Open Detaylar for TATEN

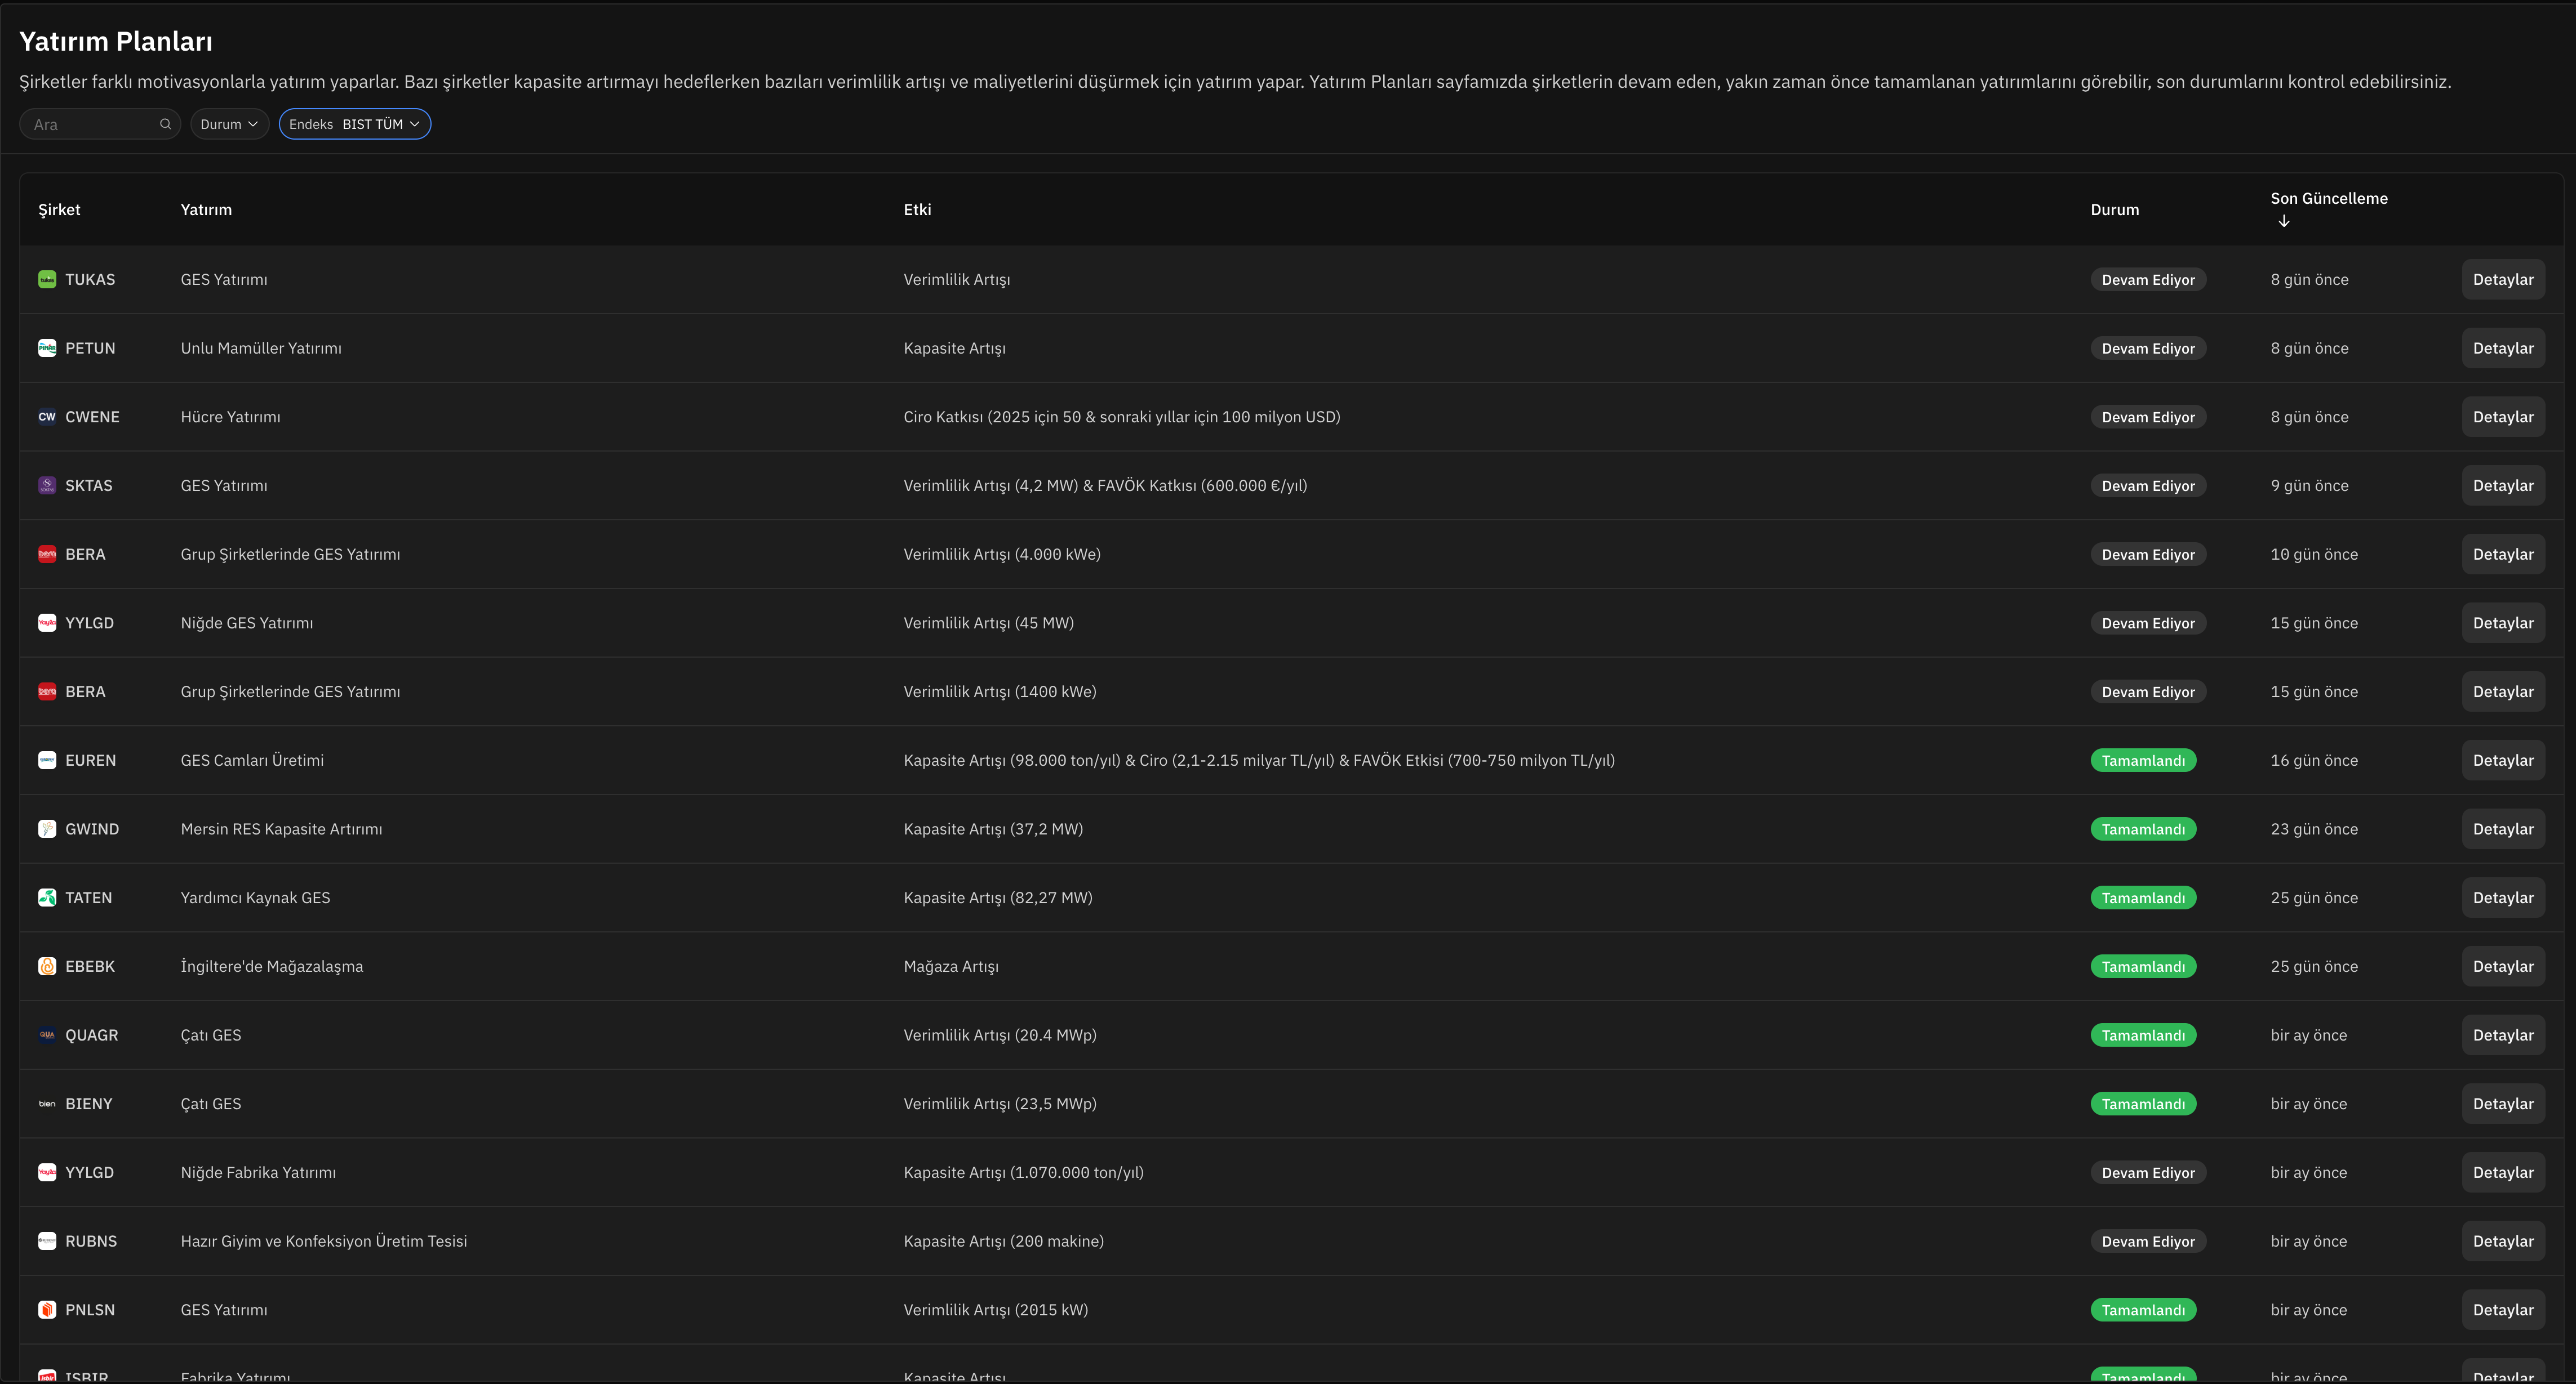(2503, 898)
